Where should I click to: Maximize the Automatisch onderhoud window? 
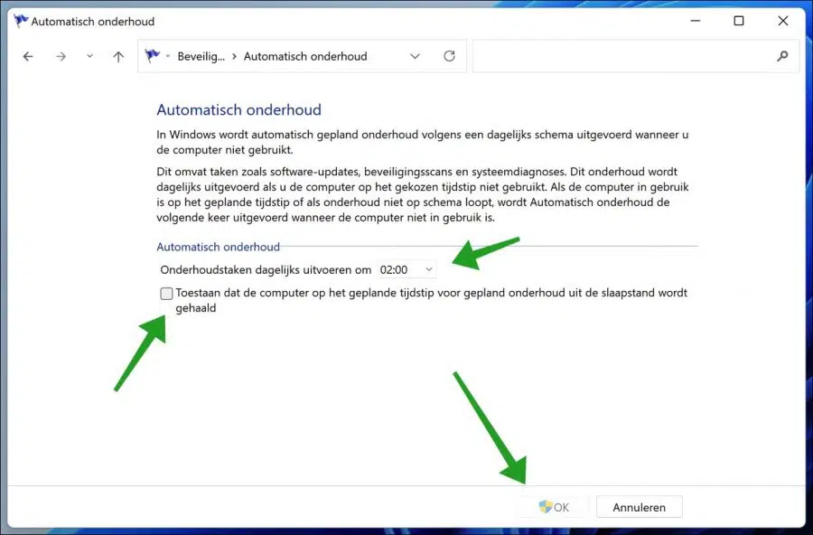click(x=739, y=21)
